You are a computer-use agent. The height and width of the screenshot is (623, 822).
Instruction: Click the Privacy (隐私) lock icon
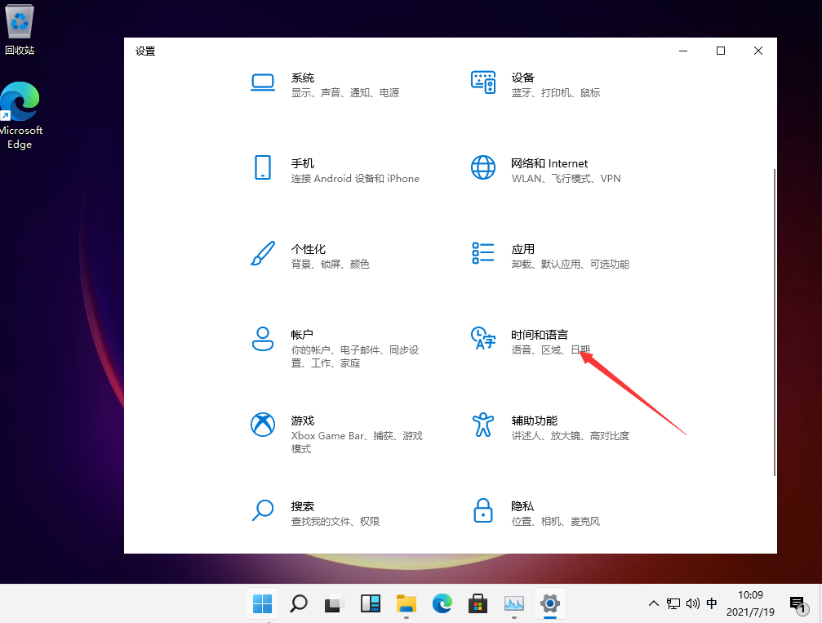[x=483, y=510]
